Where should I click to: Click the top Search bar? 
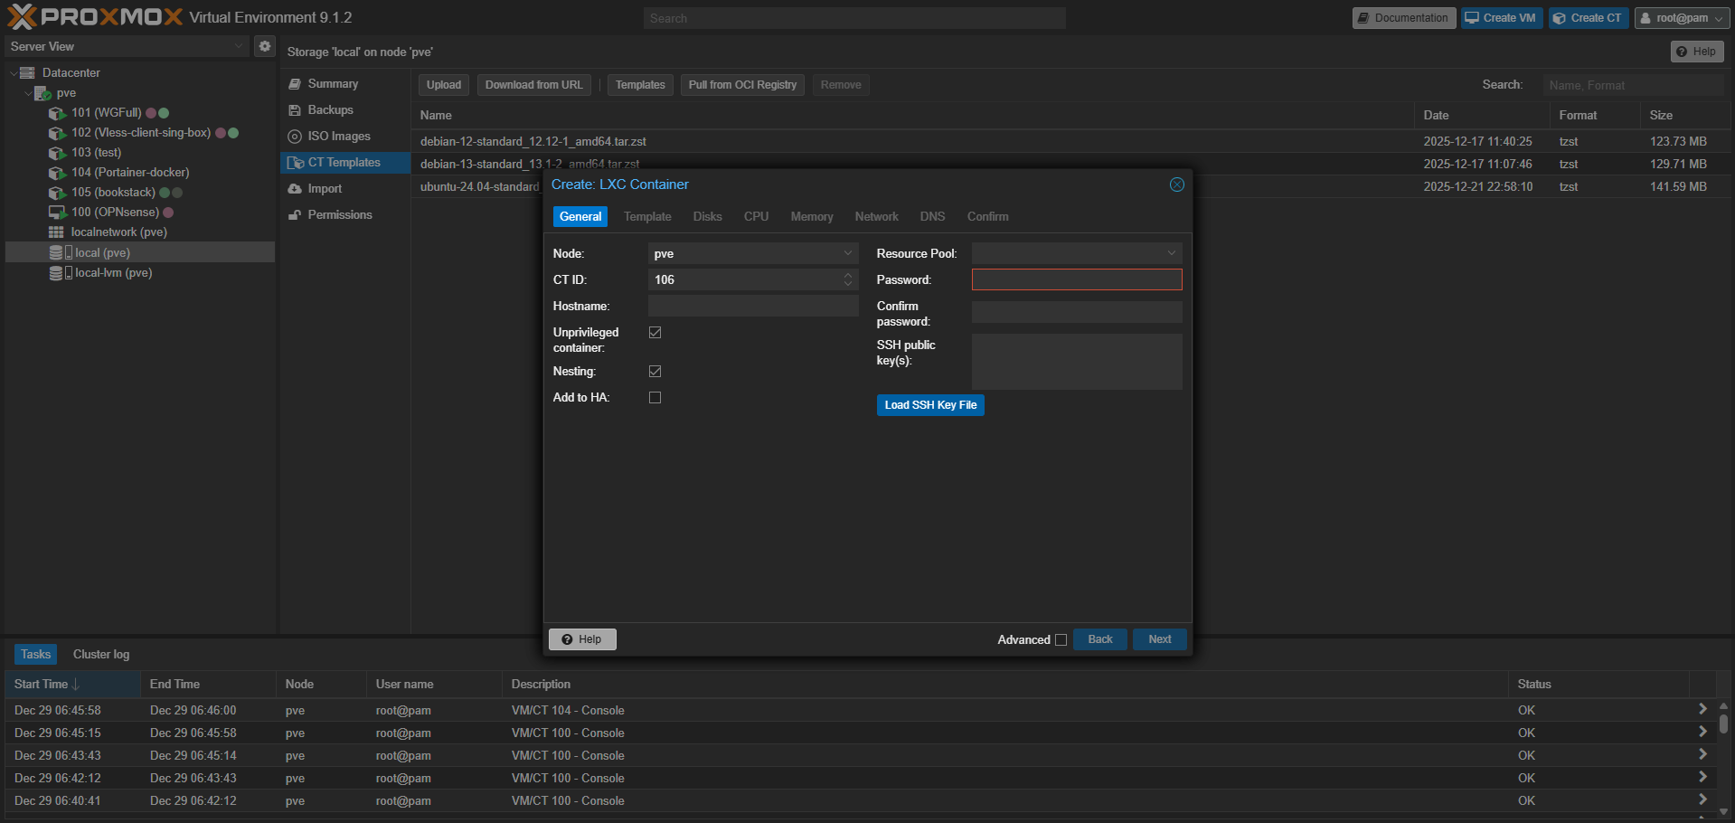pyautogui.click(x=854, y=18)
